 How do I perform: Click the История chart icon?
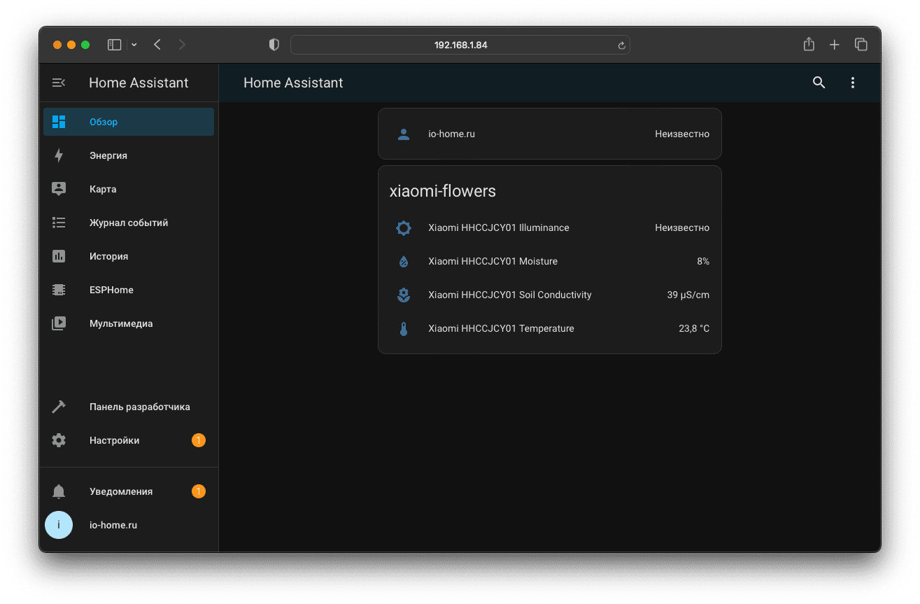click(59, 256)
